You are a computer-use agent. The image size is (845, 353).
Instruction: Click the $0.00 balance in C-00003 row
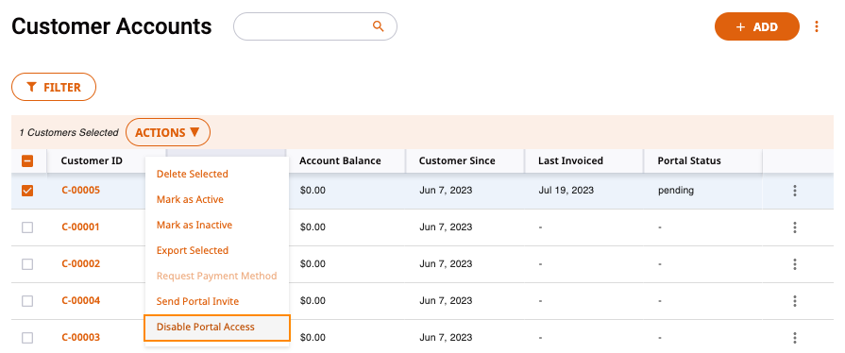pyautogui.click(x=313, y=337)
